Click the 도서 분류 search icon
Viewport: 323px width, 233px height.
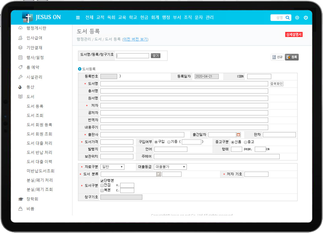click(159, 174)
